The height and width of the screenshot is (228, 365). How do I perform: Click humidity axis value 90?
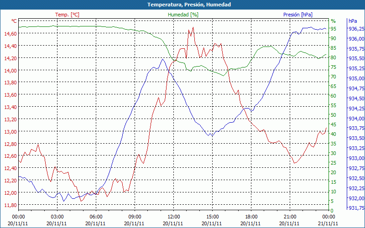tap(334, 38)
